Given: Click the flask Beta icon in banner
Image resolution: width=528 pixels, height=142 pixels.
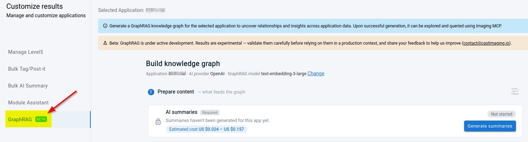Looking at the screenshot, I should (105, 43).
